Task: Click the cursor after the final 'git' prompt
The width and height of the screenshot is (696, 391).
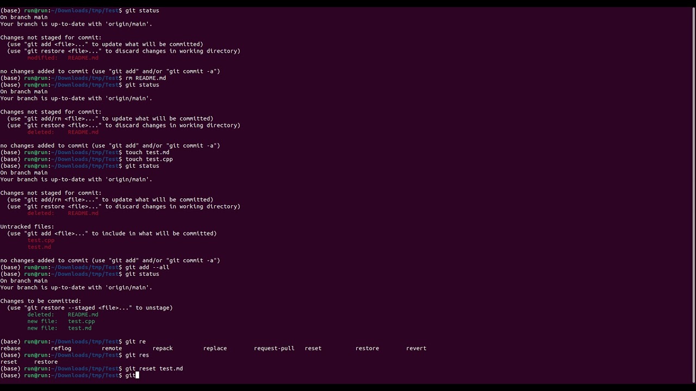Action: pos(138,375)
